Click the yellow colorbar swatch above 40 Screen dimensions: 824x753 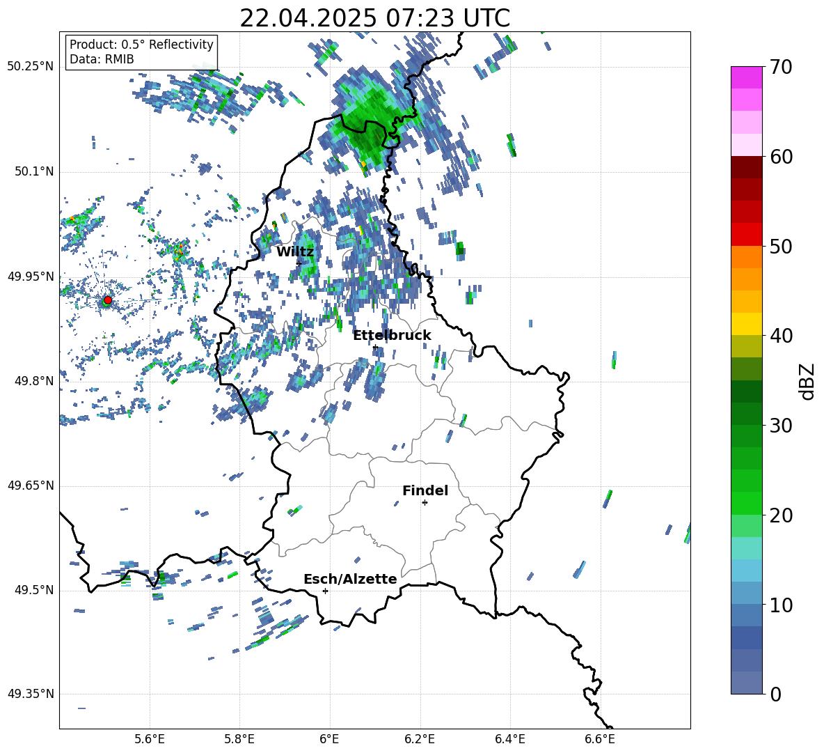coord(747,324)
